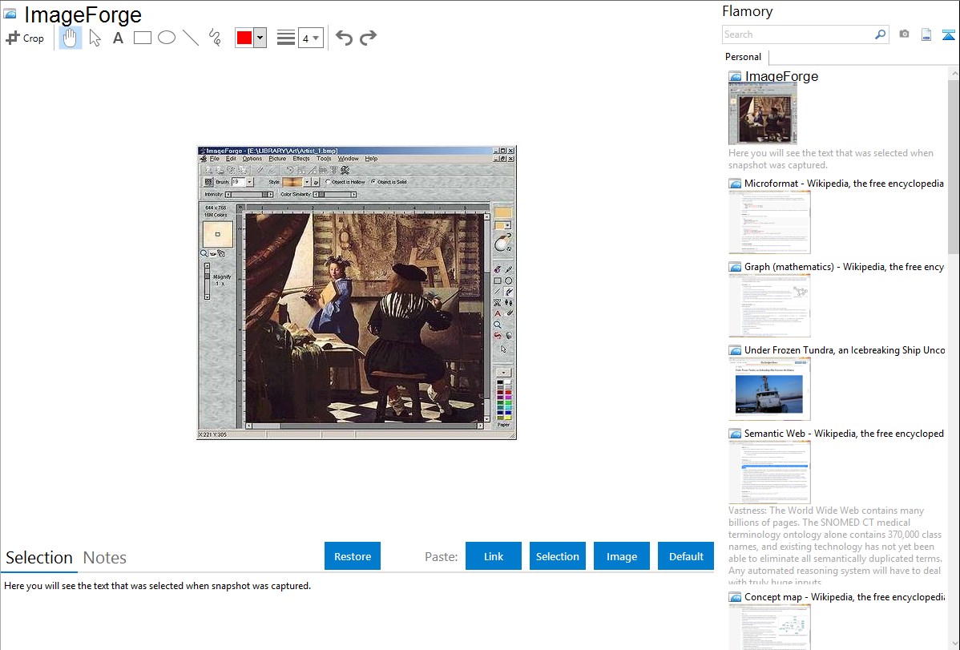Open the ImageForge snapshot thumbnail in sidebar
Viewport: 960px width, 650px height.
(763, 114)
